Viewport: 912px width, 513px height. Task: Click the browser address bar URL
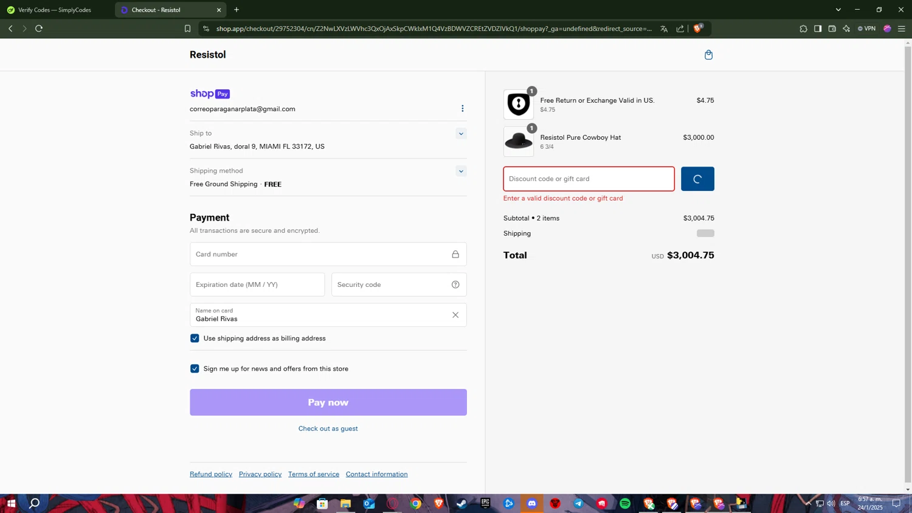click(x=434, y=29)
